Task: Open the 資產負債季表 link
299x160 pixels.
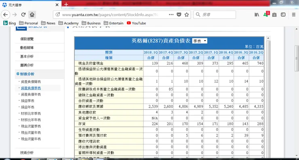Action: coord(31,88)
